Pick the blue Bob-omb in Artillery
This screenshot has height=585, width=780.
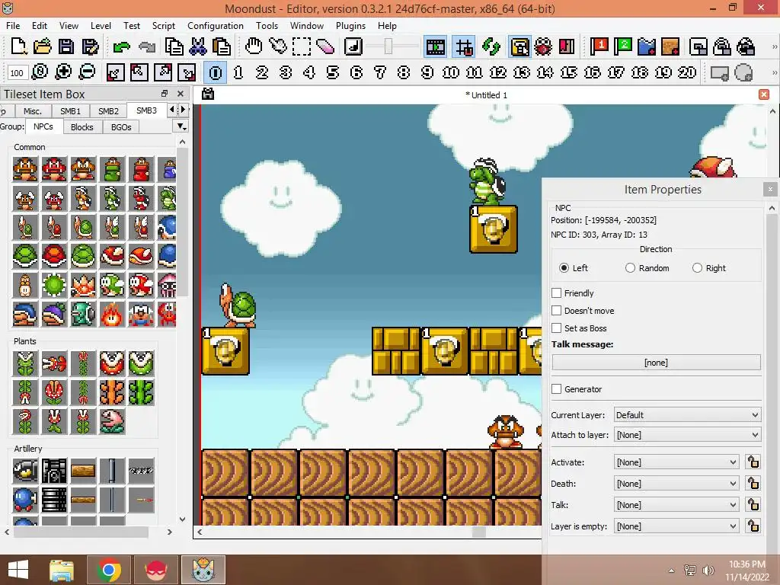pos(25,500)
